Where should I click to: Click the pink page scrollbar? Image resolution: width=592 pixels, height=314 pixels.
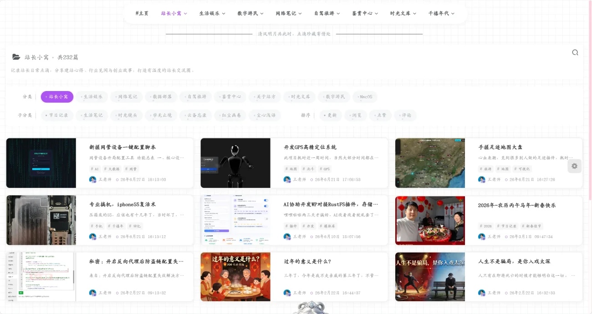click(590, 100)
